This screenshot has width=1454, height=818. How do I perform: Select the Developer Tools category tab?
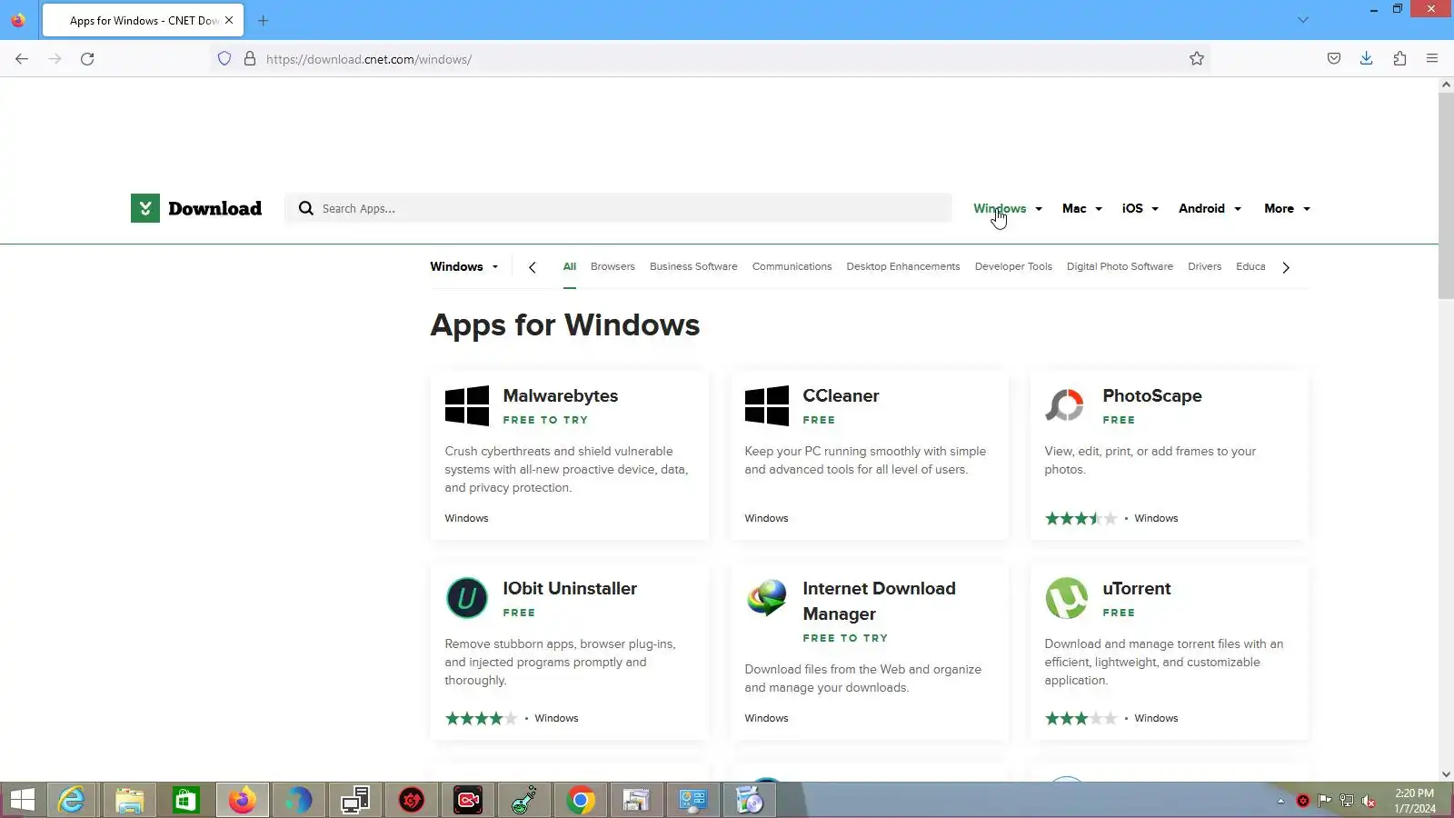click(x=1013, y=266)
